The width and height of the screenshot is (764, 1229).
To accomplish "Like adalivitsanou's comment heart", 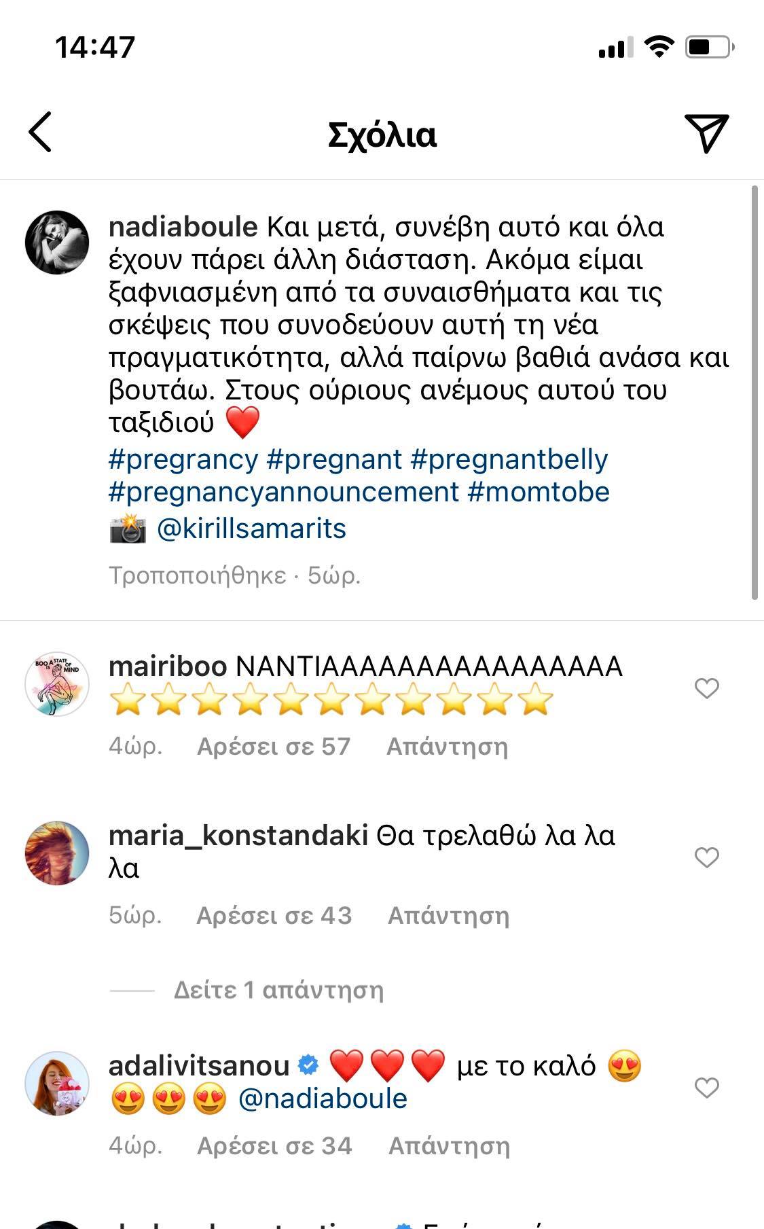I will [706, 1088].
